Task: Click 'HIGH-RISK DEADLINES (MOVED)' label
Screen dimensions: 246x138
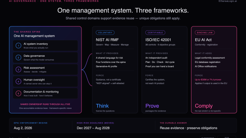Action: (95, 123)
